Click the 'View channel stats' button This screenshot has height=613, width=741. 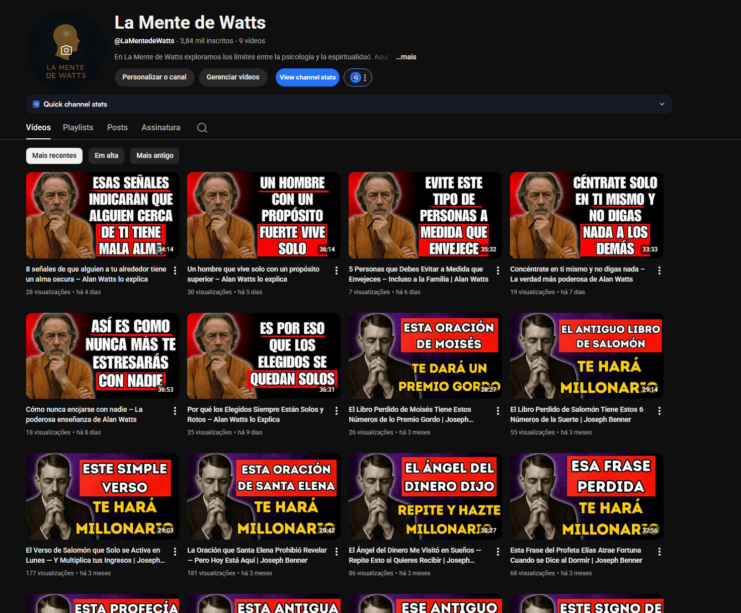pos(308,77)
